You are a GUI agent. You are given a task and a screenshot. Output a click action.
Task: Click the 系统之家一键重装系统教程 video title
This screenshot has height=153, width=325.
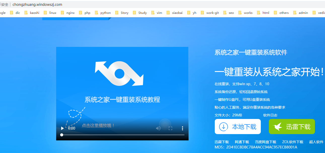(x=122, y=99)
